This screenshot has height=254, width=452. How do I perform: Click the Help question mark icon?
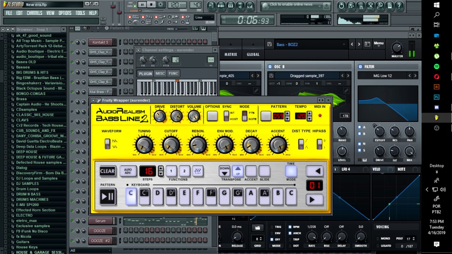(x=399, y=6)
